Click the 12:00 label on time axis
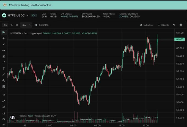187x127 pixels. coord(122,125)
